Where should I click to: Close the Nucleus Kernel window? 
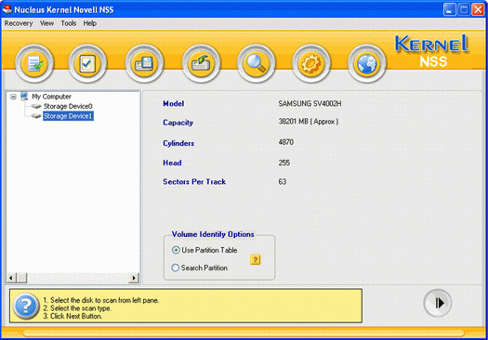(478, 9)
